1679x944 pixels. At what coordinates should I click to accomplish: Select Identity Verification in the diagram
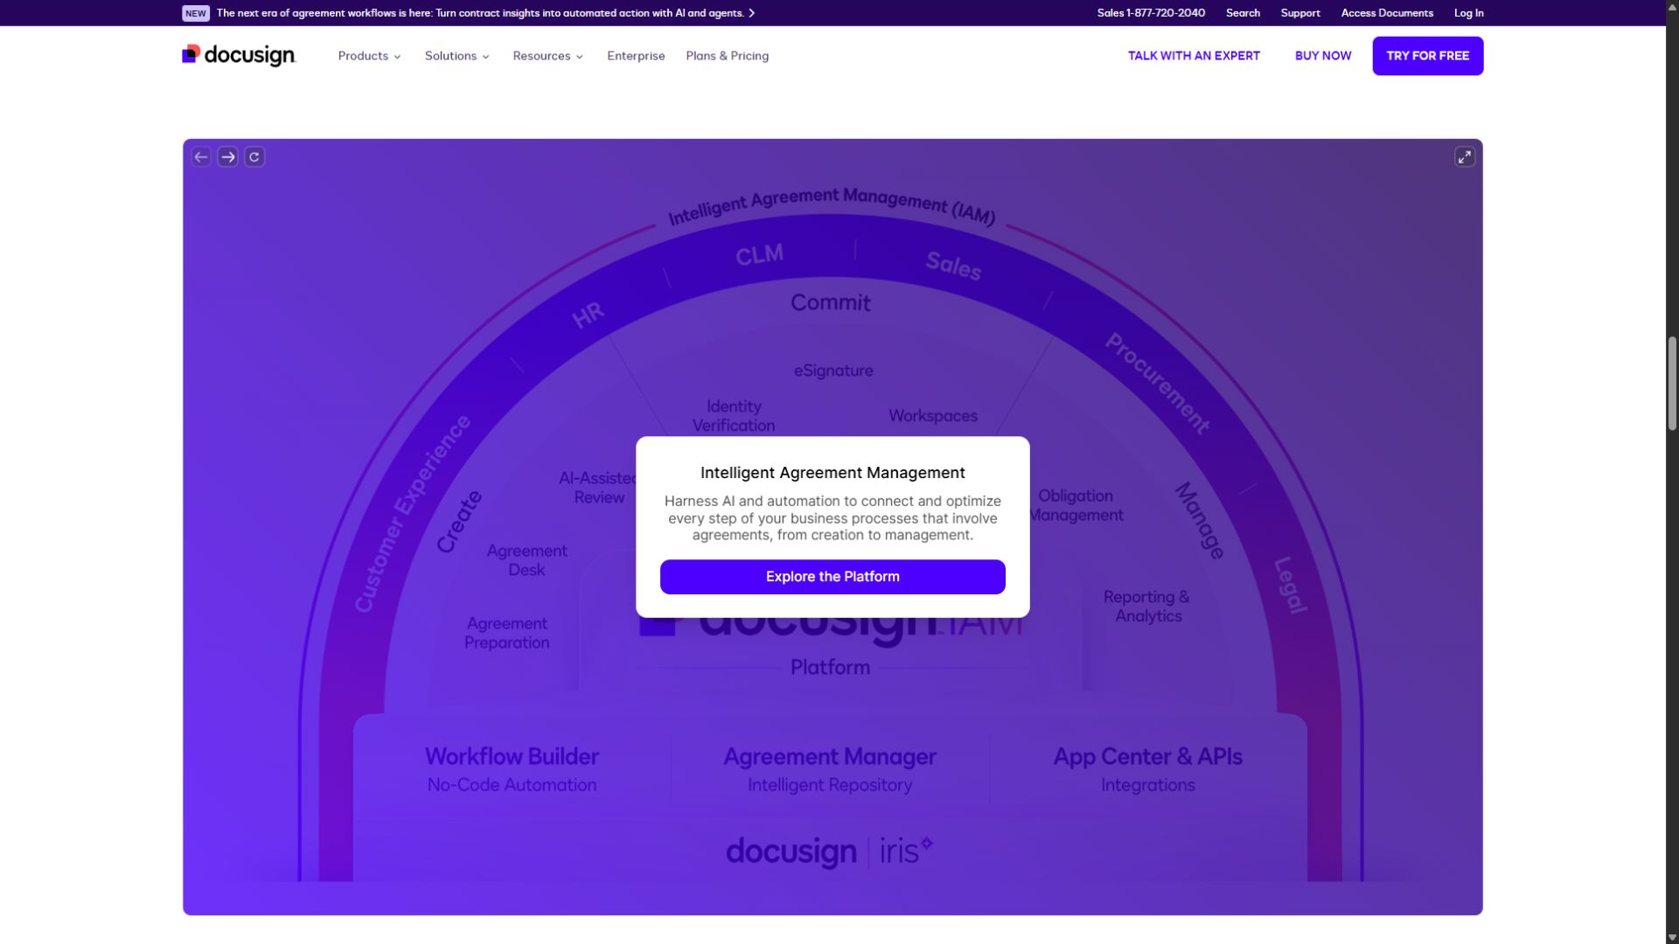click(734, 416)
